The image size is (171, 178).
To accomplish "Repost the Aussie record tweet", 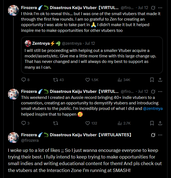I will (56, 123).
